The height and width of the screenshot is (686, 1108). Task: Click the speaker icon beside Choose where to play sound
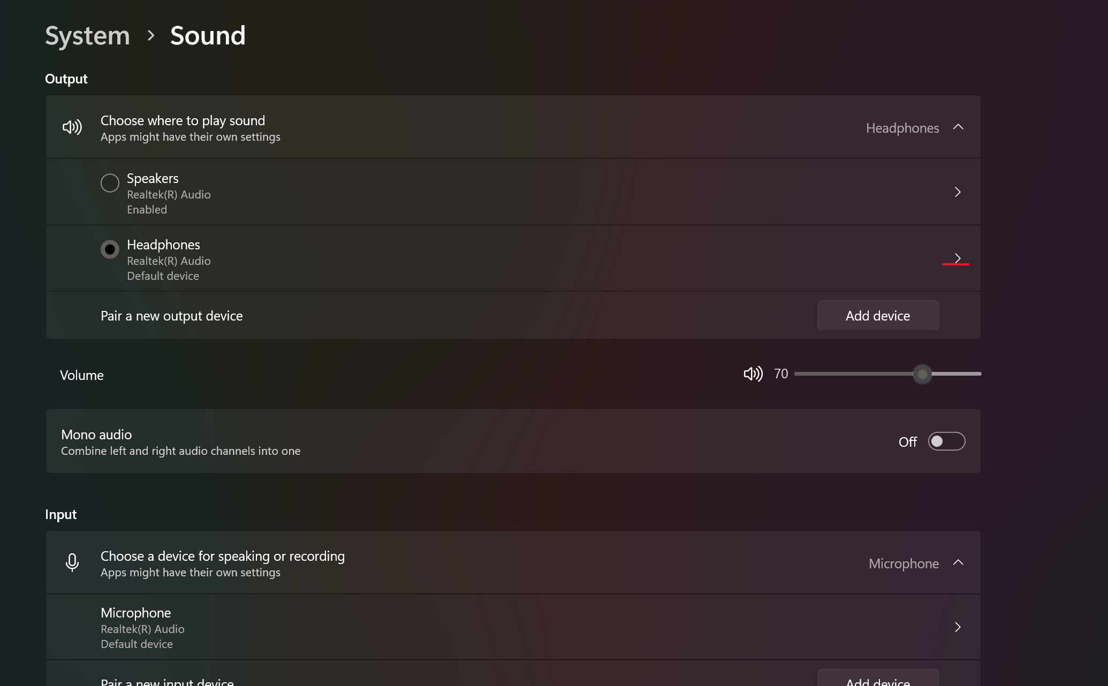coord(72,127)
